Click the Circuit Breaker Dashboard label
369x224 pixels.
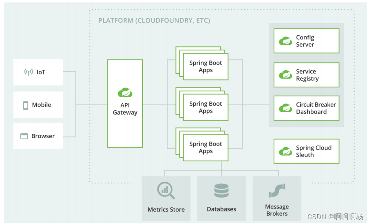coord(316,108)
